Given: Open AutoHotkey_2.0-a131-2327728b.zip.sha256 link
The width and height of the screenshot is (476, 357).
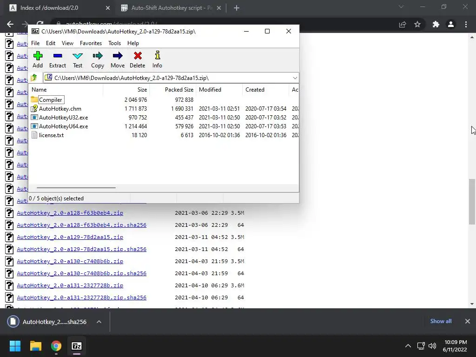Looking at the screenshot, I should click(81, 297).
